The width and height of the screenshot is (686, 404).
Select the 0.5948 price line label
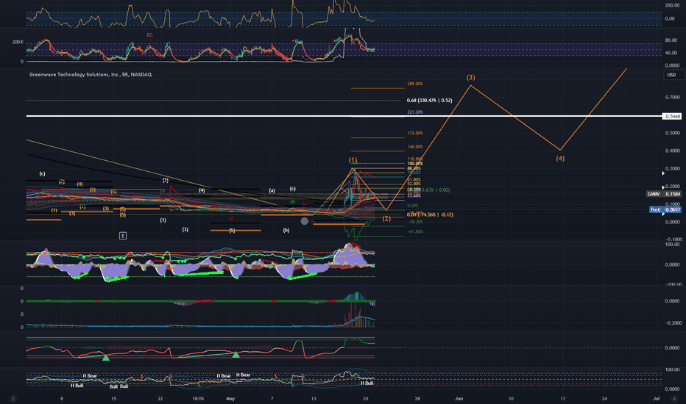[673, 116]
